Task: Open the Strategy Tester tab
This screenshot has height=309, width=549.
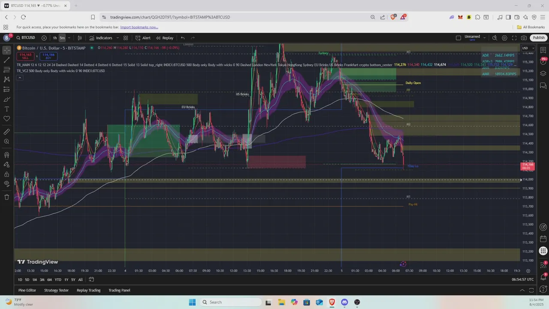Action: 56,290
